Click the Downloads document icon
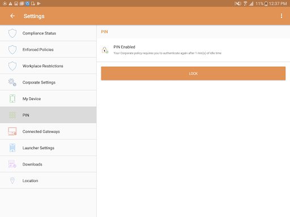This screenshot has height=217, width=290. click(12, 164)
